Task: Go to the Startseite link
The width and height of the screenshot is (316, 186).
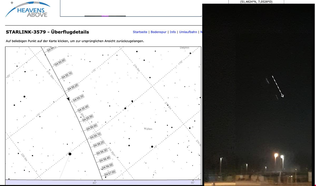Action: click(x=141, y=32)
